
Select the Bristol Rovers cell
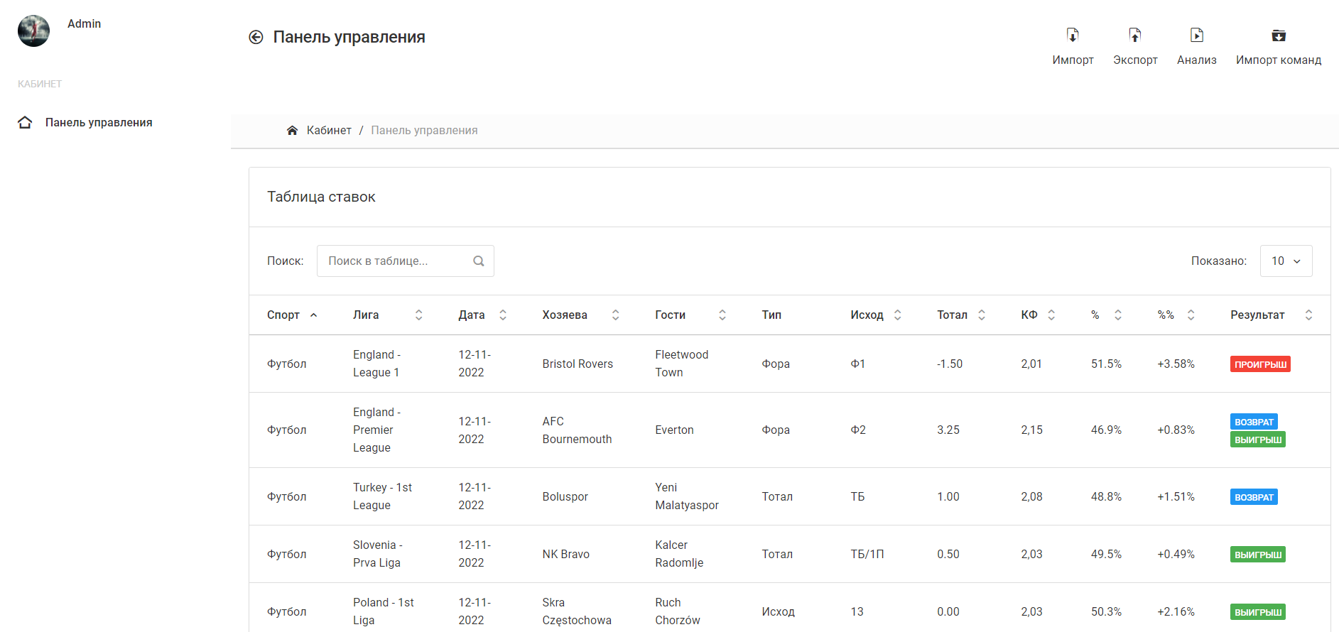click(x=578, y=364)
